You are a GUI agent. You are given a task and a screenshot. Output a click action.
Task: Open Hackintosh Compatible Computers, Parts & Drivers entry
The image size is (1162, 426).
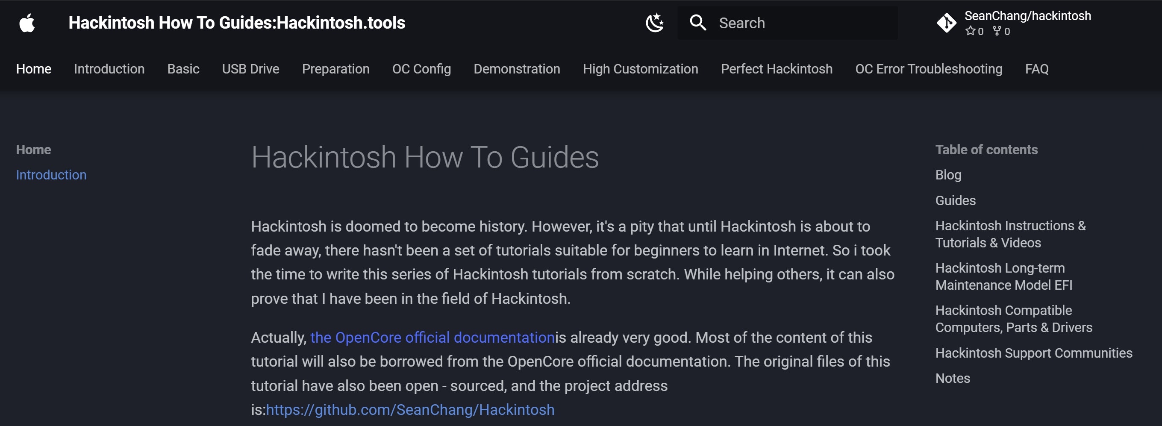pyautogui.click(x=1014, y=319)
